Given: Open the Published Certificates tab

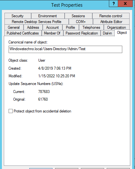Looking at the screenshot, I should tap(23, 33).
